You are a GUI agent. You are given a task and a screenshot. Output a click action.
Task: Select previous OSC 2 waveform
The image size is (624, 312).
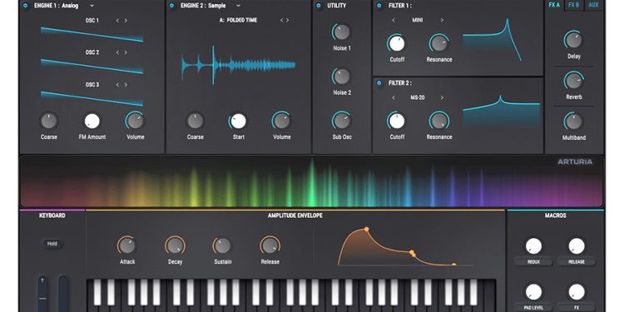117,52
